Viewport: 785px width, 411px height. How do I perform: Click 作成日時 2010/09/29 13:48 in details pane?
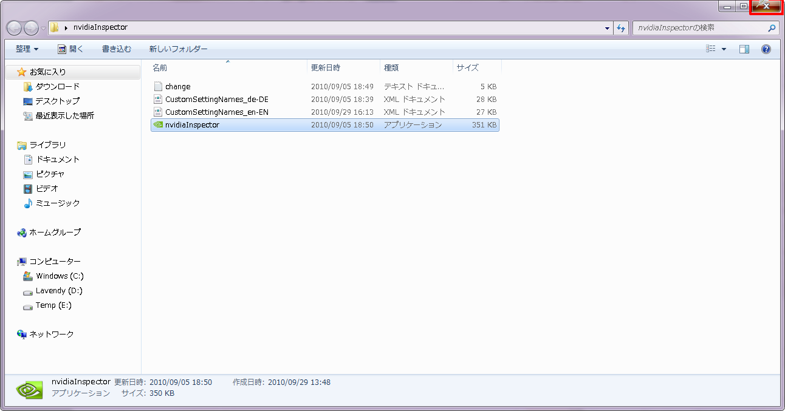(281, 382)
